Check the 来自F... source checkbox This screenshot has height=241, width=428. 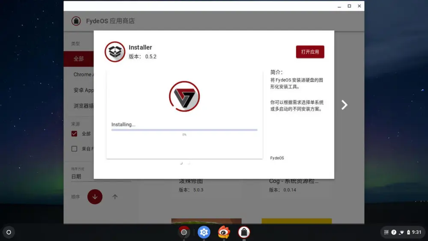(x=74, y=149)
